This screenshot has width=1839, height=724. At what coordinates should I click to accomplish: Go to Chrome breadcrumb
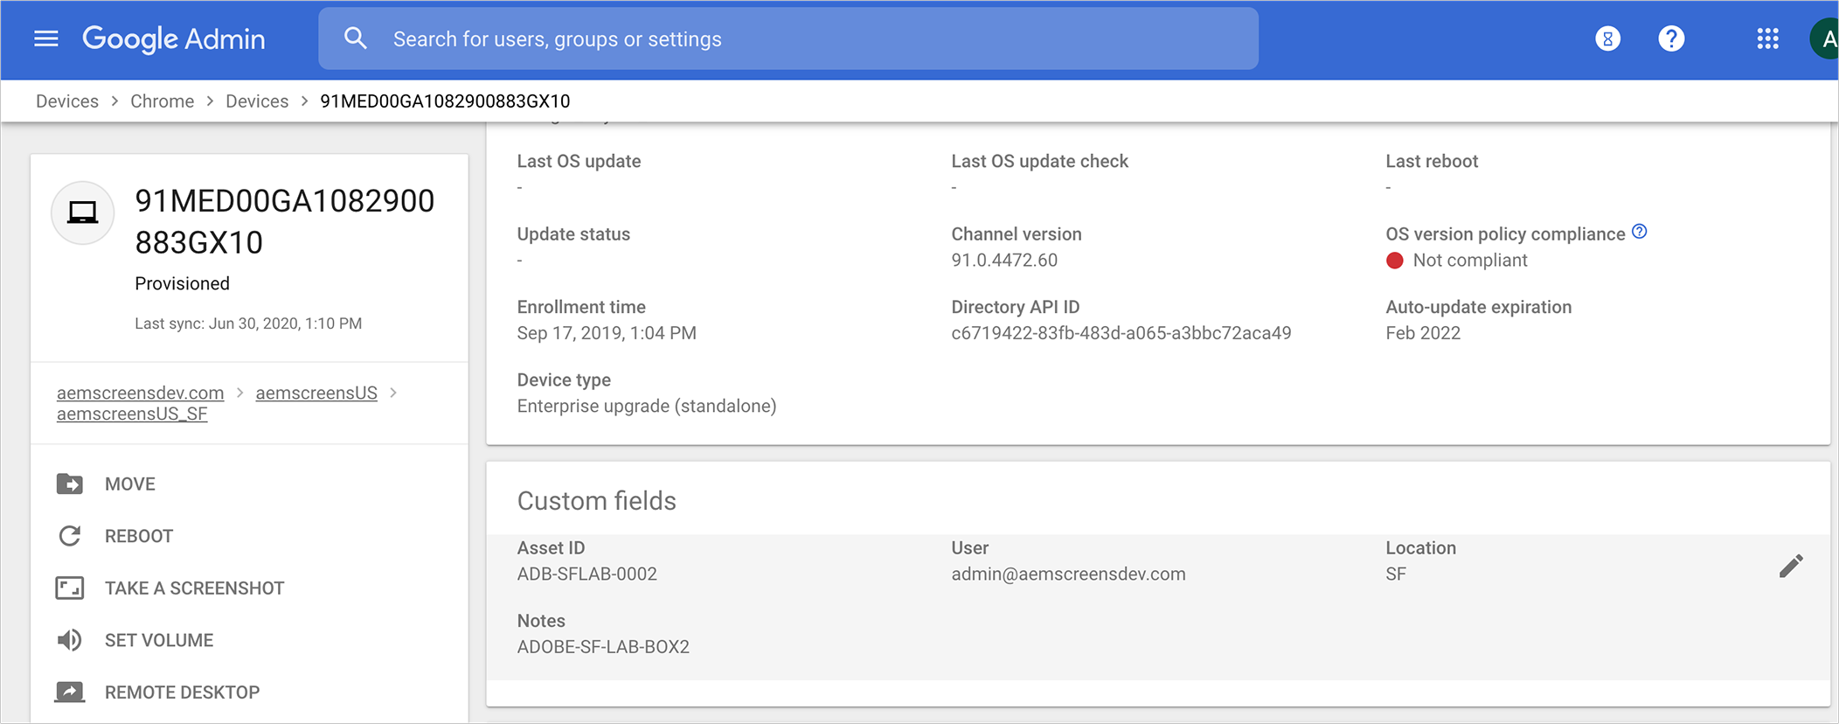click(x=162, y=101)
